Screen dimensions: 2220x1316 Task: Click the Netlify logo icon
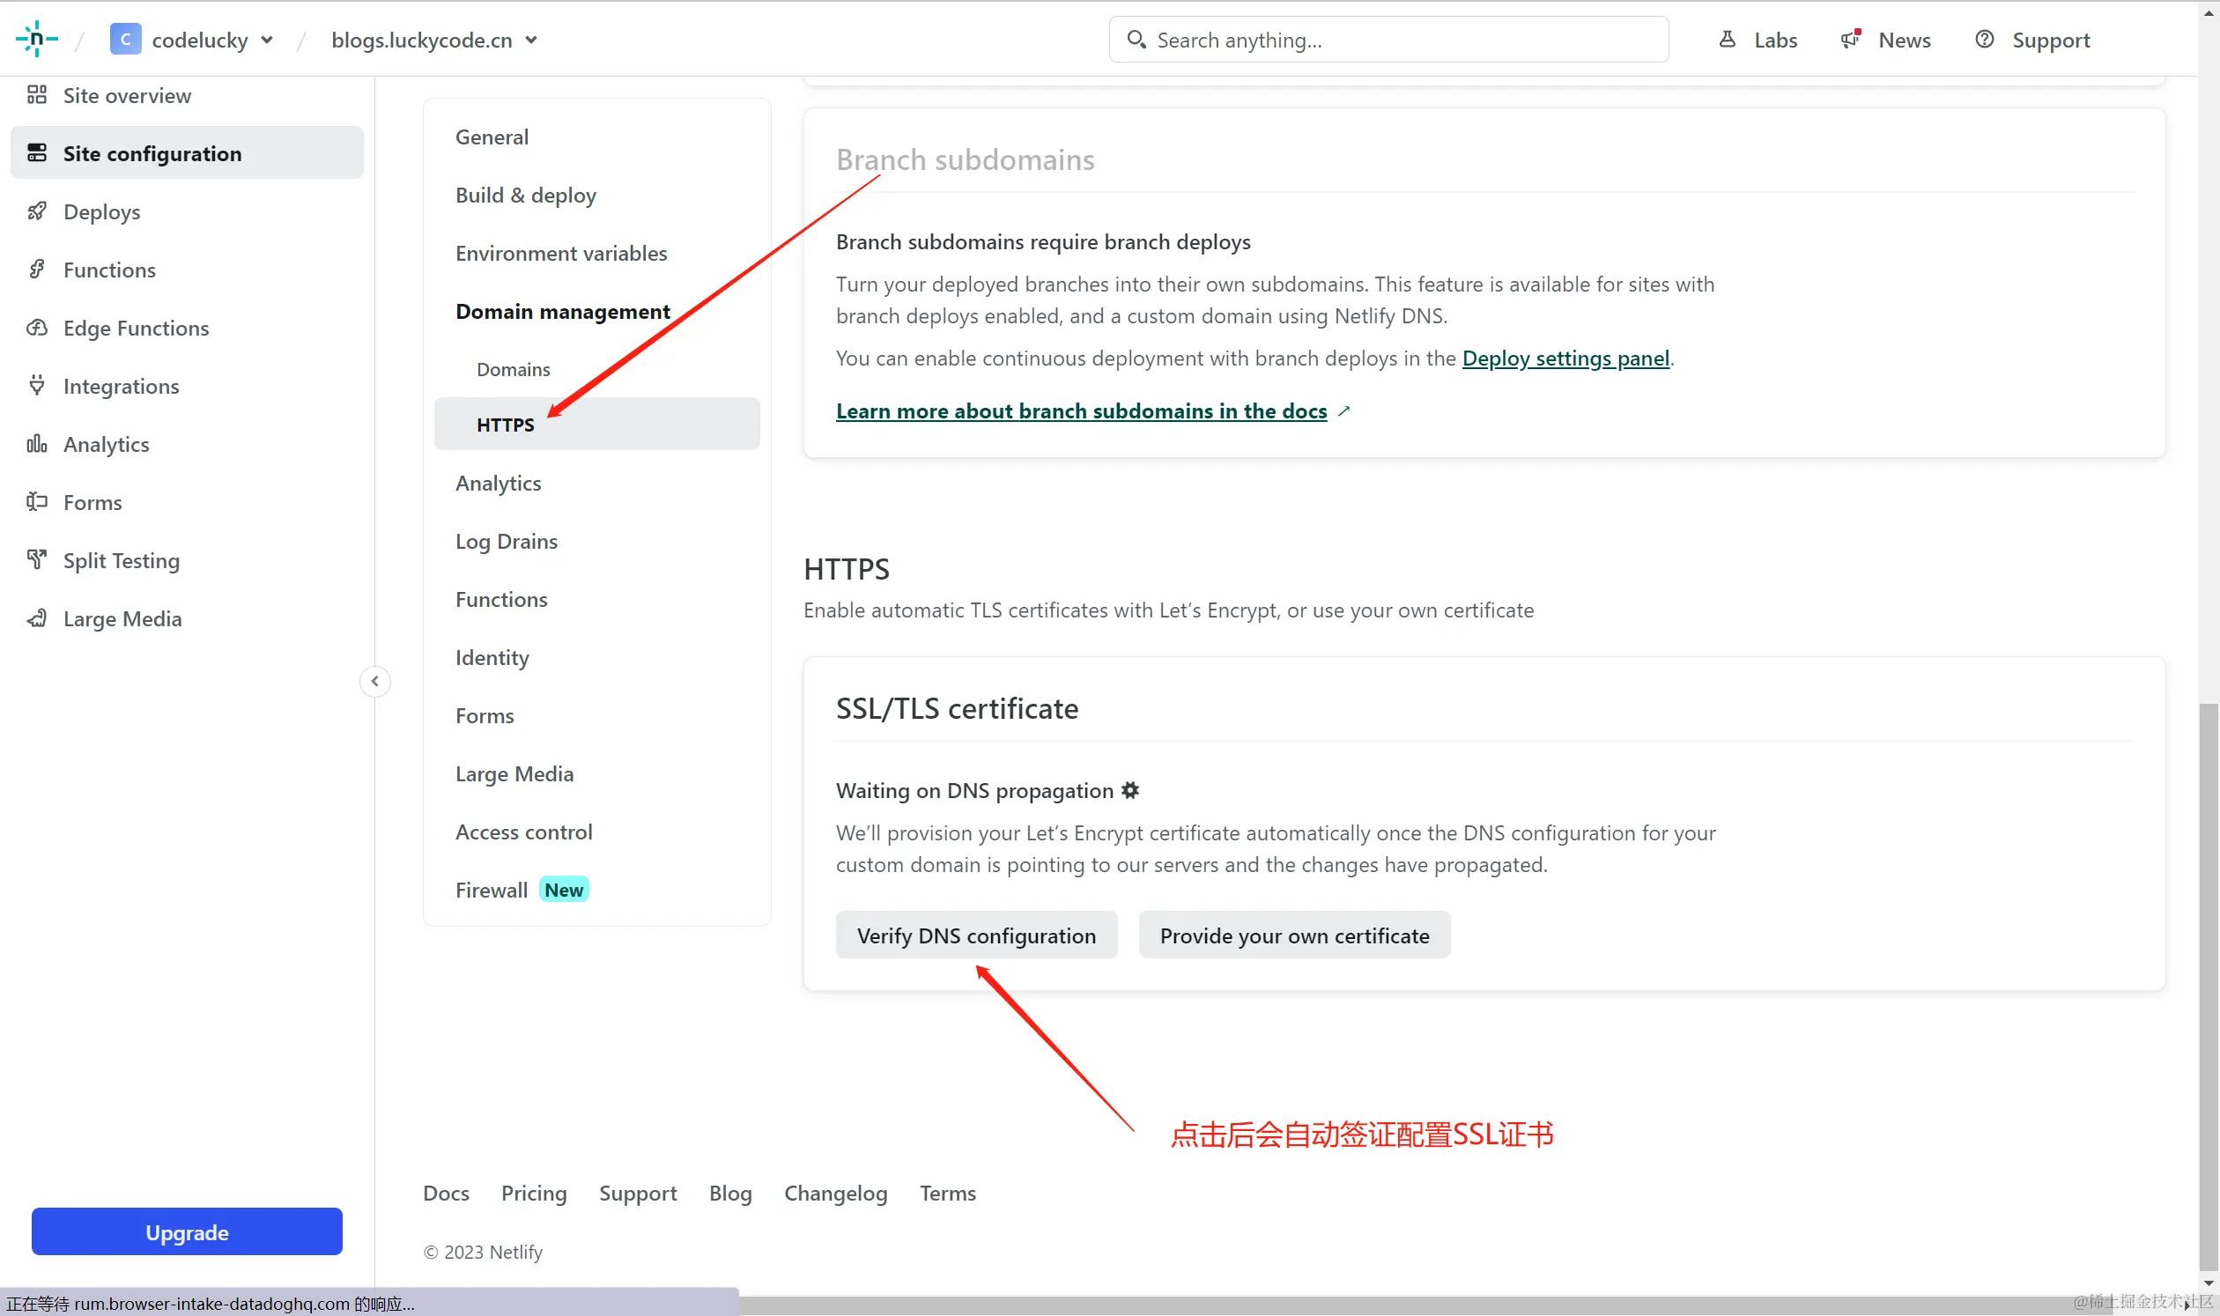tap(36, 39)
